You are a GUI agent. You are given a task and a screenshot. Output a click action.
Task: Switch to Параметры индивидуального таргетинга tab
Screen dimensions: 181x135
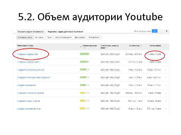[x=65, y=31]
